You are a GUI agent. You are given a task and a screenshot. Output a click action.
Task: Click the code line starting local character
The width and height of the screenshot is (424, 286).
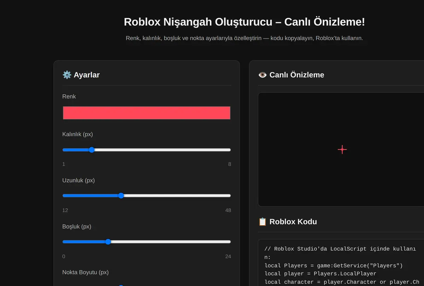tap(342, 282)
